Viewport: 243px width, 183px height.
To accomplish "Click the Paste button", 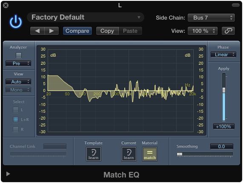I will pyautogui.click(x=130, y=31).
